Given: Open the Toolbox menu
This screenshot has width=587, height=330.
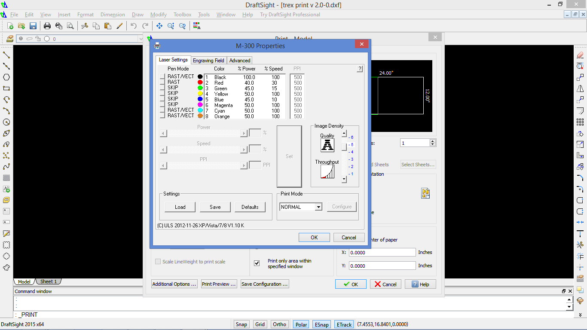Looking at the screenshot, I should point(183,15).
